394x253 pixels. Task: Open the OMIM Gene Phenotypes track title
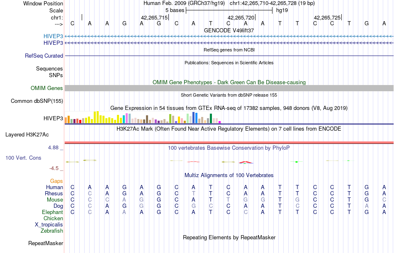(229, 82)
